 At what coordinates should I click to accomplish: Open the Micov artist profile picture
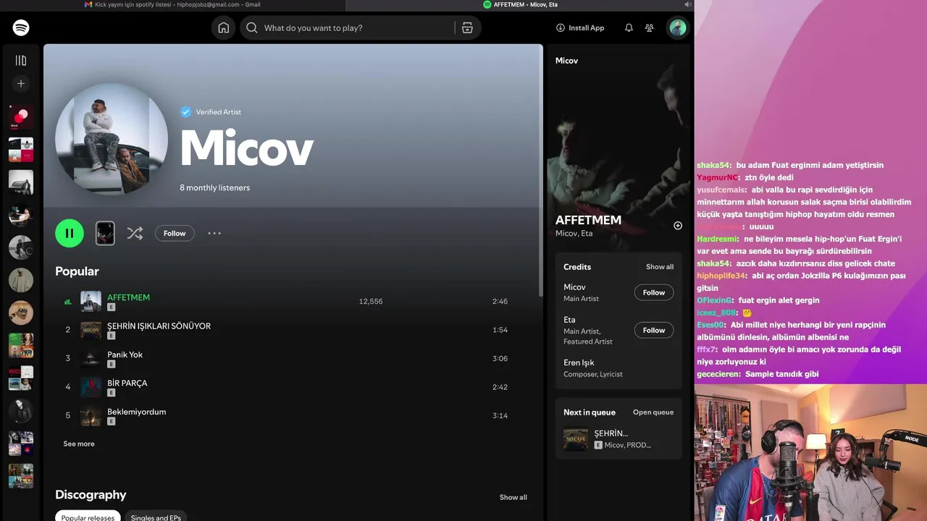[x=112, y=139]
